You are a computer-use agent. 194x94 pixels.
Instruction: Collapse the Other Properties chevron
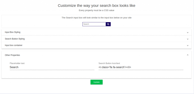[188, 55]
